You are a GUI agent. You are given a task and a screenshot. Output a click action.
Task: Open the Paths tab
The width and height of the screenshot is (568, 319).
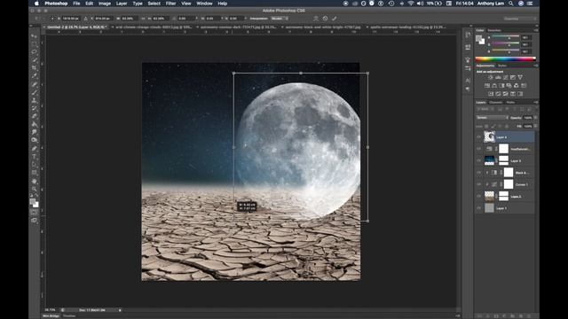click(x=510, y=103)
